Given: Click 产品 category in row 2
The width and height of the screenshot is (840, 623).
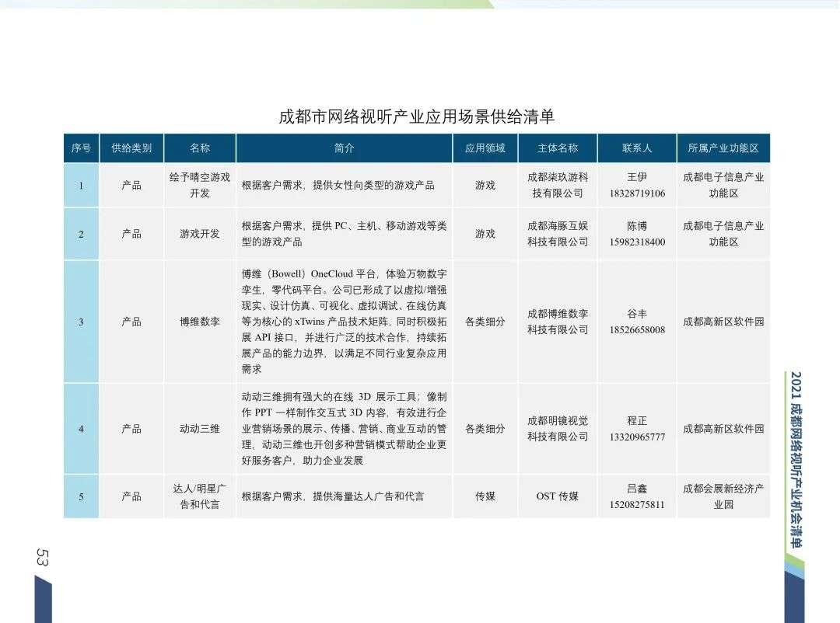Looking at the screenshot, I should [131, 234].
